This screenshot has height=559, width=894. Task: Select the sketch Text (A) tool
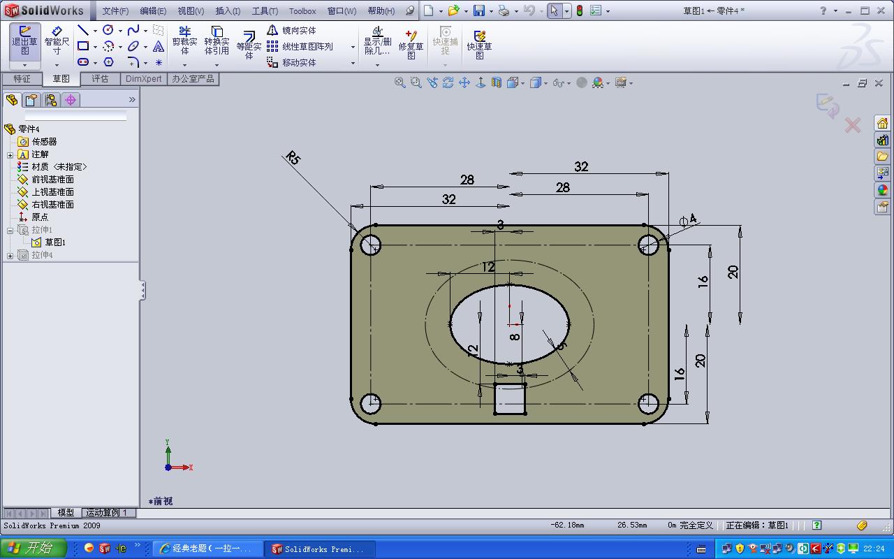pyautogui.click(x=159, y=46)
